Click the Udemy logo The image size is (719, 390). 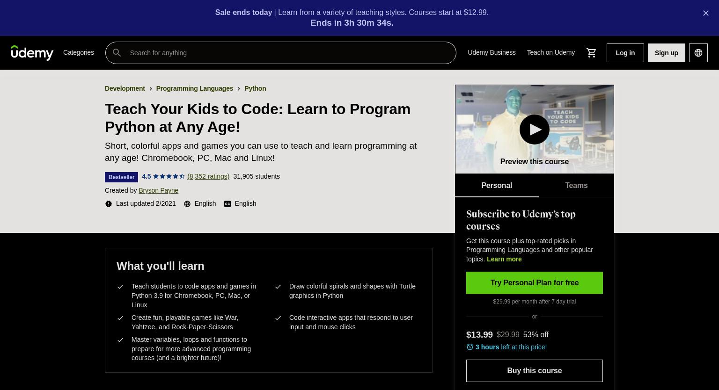(x=32, y=53)
